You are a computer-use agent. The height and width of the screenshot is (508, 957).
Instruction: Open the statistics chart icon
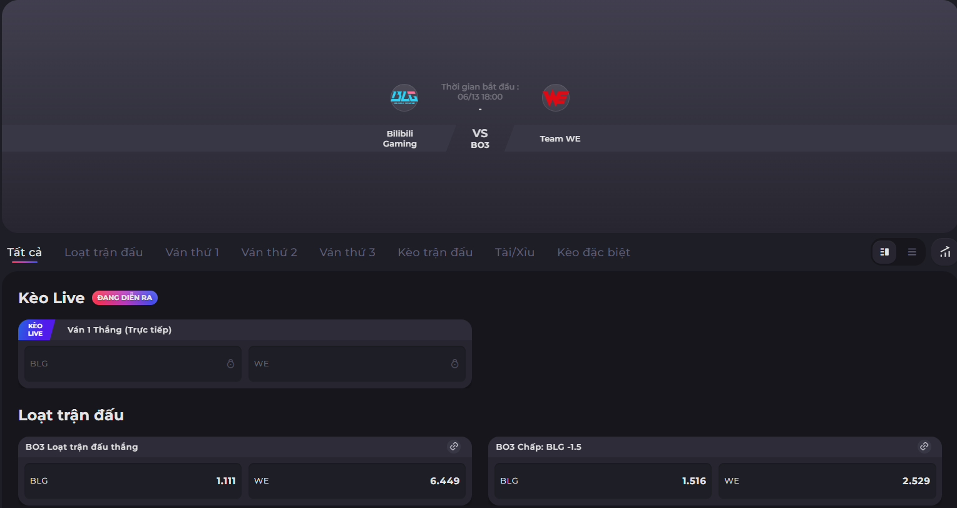click(x=945, y=252)
